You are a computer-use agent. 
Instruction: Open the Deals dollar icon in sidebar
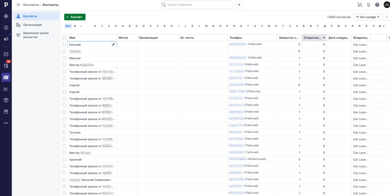tap(6, 27)
